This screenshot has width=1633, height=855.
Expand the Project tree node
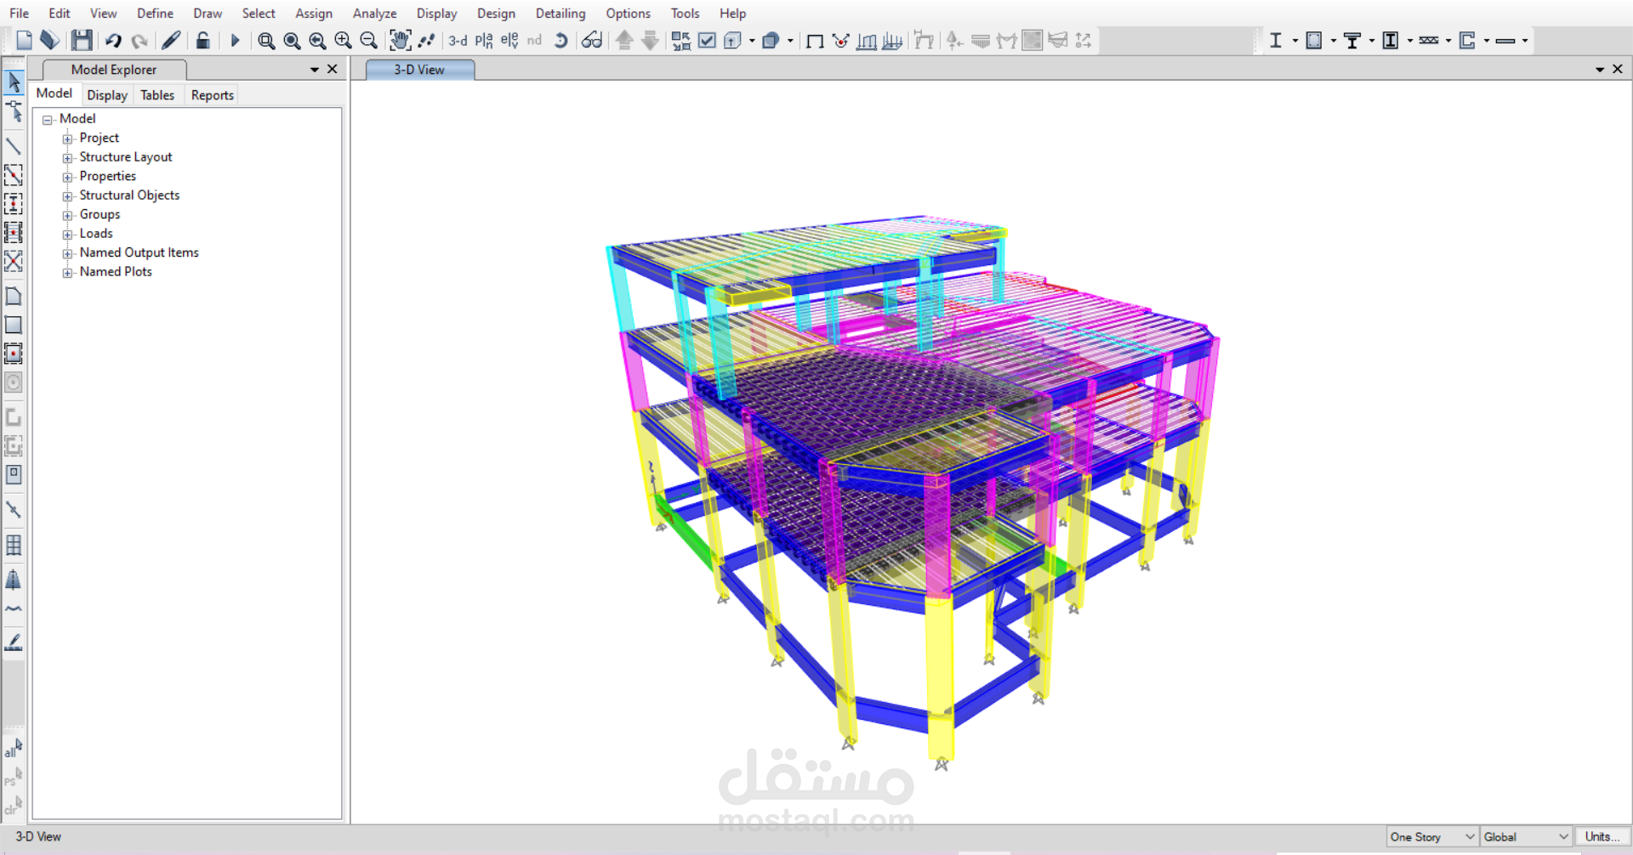pyautogui.click(x=67, y=139)
